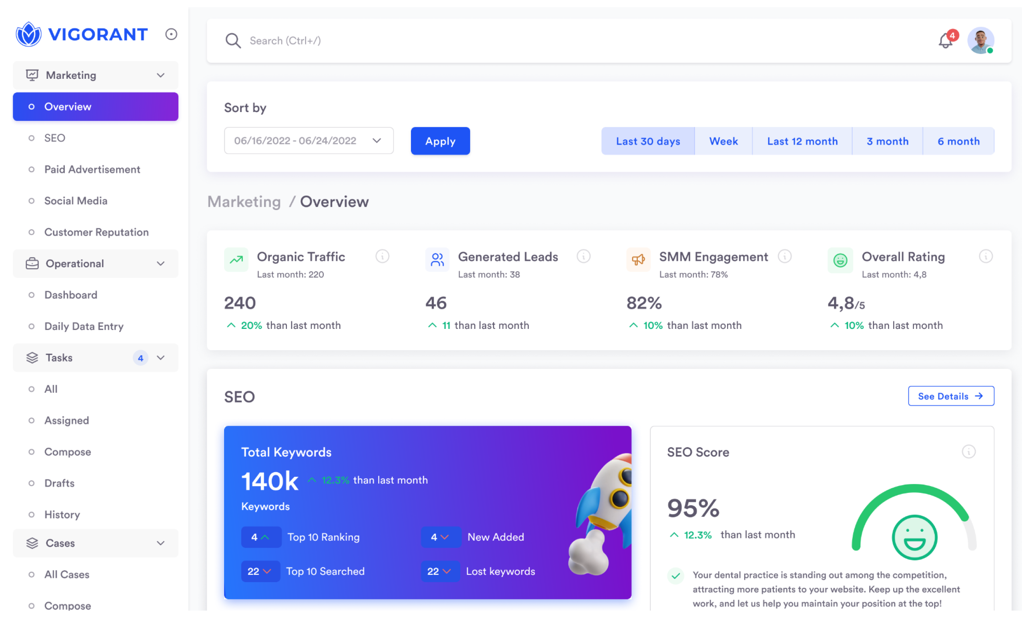Click the SMM Engagement info icon
This screenshot has height=641, width=1022.
[x=784, y=256]
